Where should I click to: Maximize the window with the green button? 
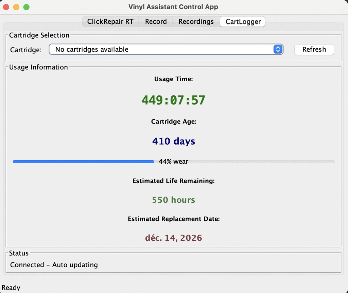(x=27, y=7)
